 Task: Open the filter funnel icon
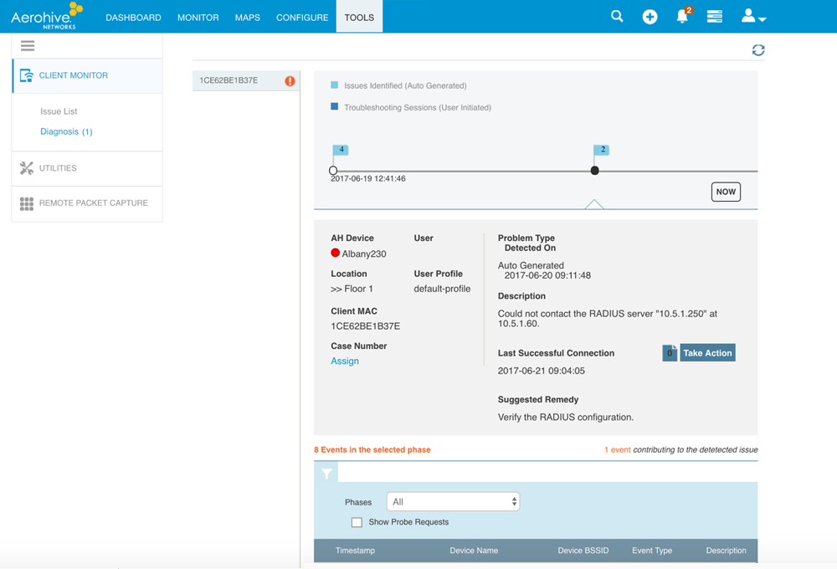point(326,473)
